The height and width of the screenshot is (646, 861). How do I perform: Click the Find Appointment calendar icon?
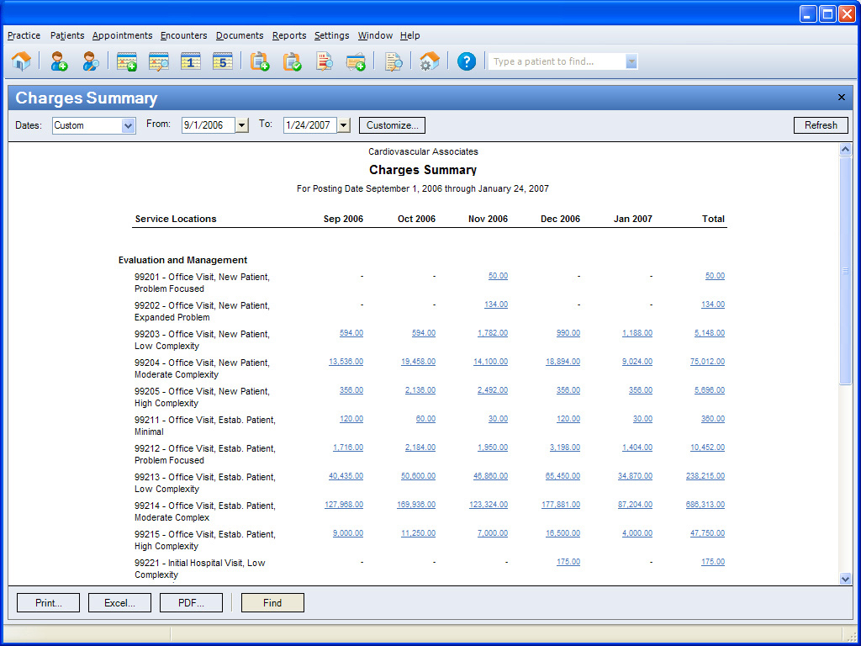tap(159, 61)
